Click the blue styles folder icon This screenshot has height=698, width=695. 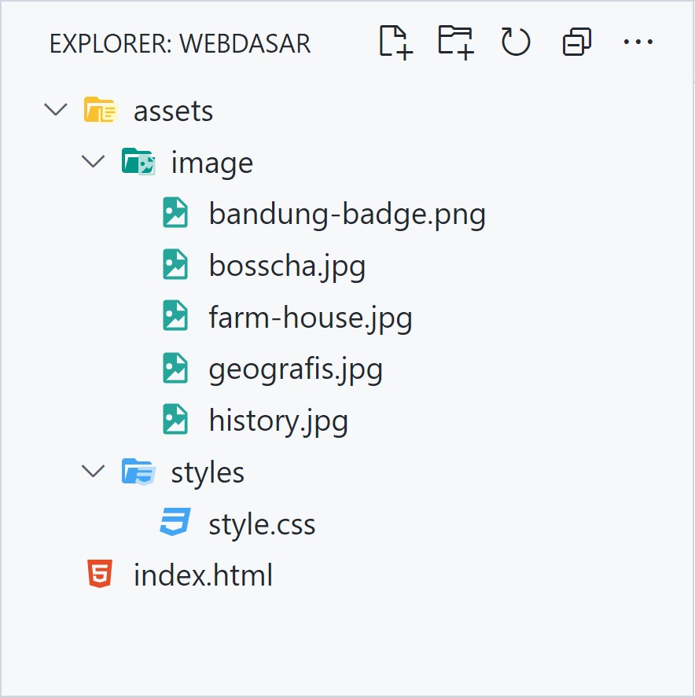(x=138, y=472)
